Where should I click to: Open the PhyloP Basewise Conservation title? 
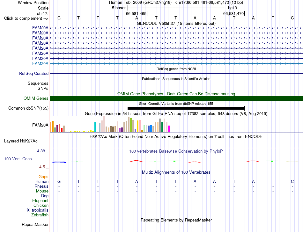tap(176, 151)
